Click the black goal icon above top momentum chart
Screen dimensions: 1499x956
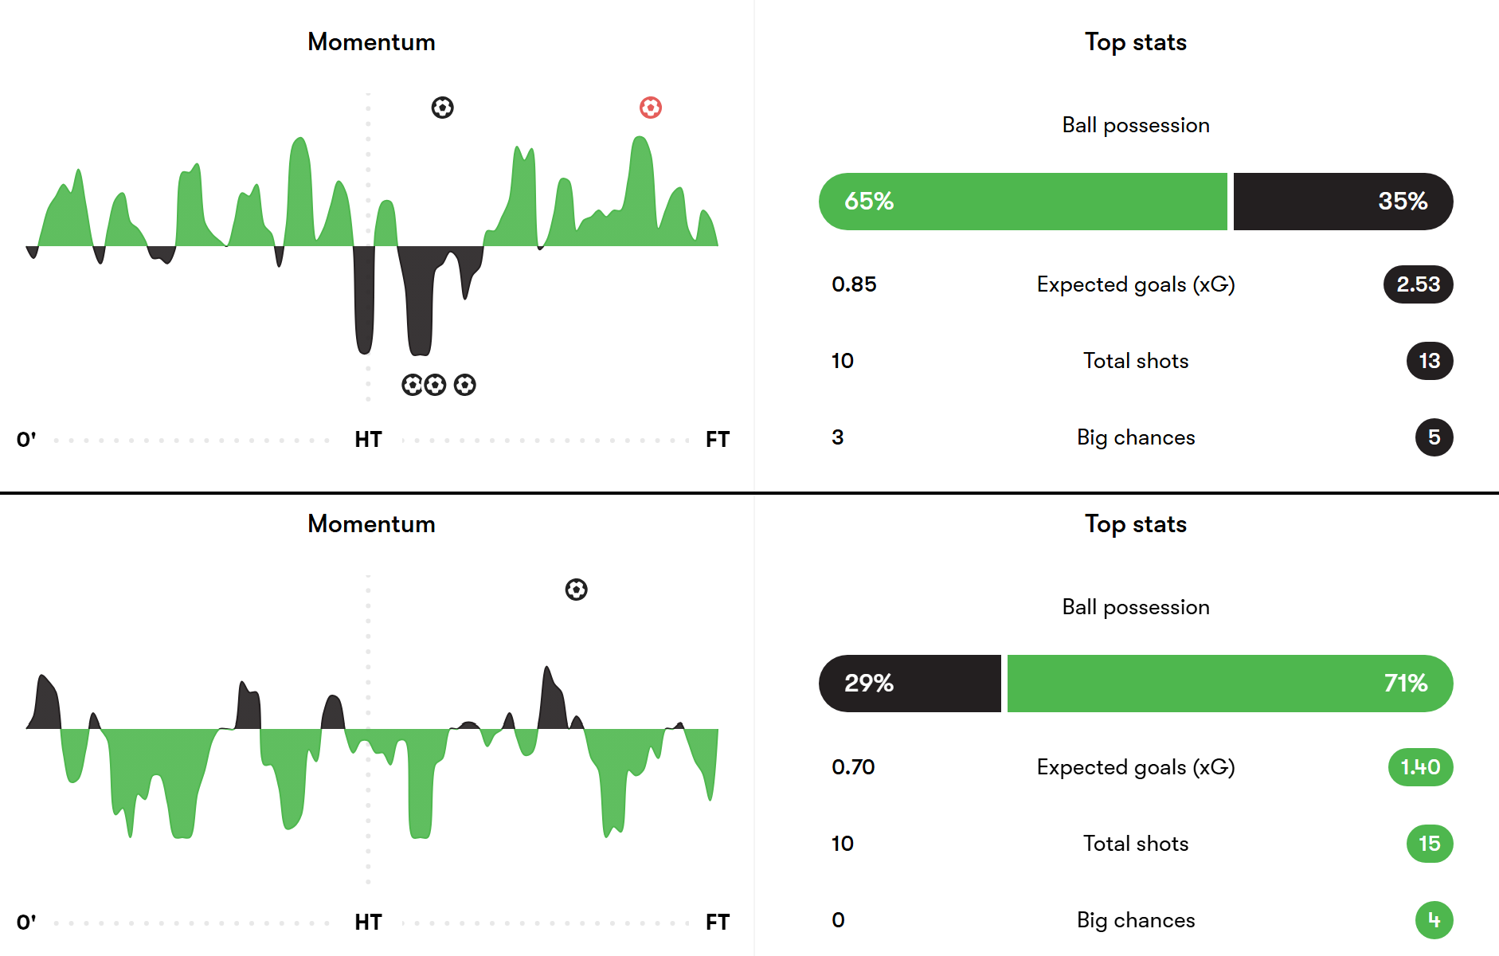point(442,108)
